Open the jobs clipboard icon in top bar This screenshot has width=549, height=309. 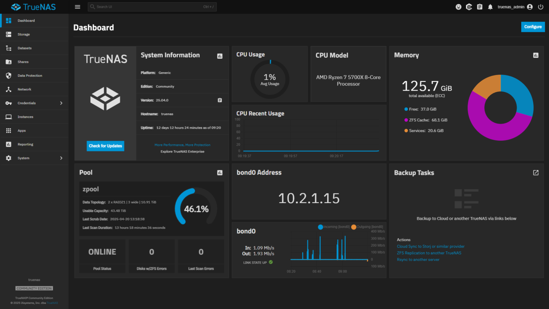coord(480,7)
